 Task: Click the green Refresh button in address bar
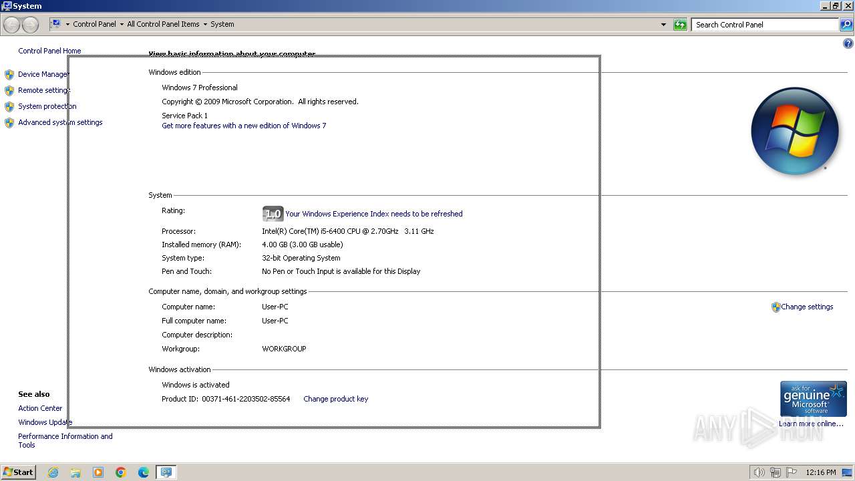pos(680,25)
